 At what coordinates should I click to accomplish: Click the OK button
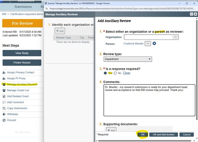[x=143, y=135]
